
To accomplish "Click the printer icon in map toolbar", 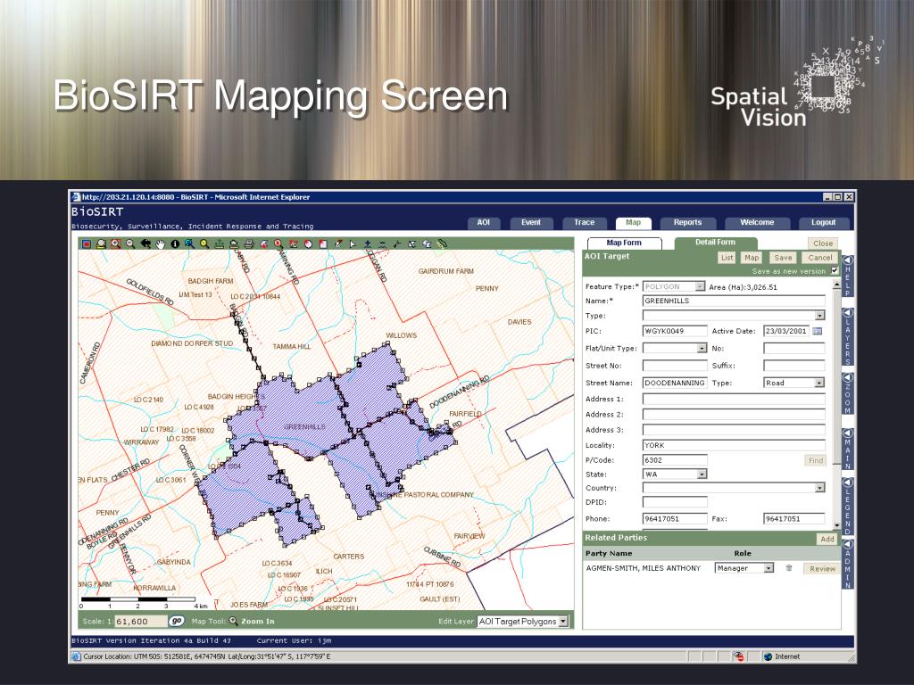I will (x=249, y=244).
